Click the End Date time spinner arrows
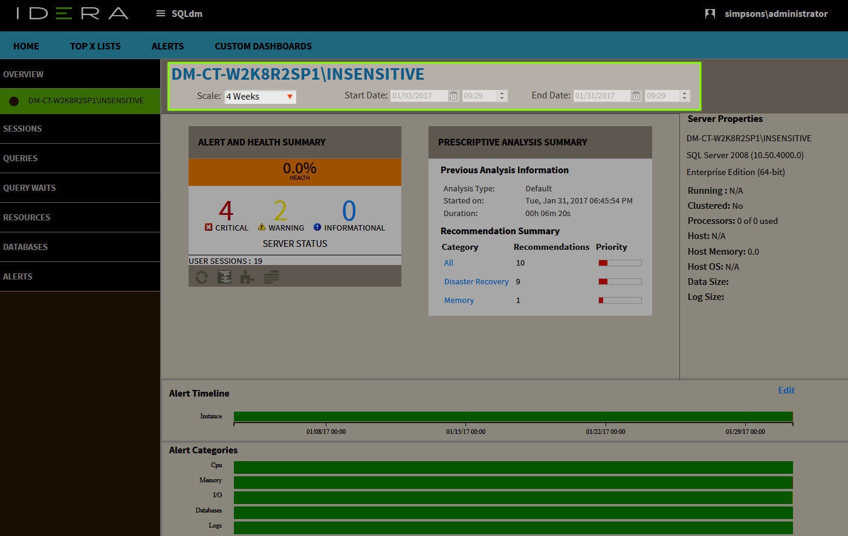This screenshot has width=848, height=536. [684, 96]
